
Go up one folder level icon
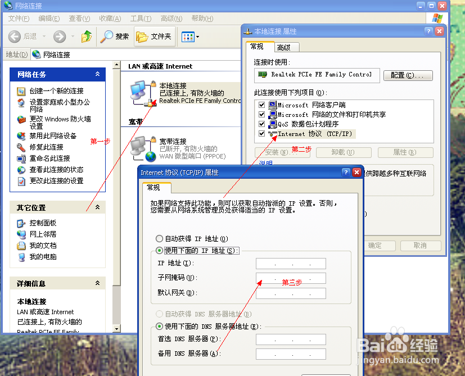(x=87, y=37)
